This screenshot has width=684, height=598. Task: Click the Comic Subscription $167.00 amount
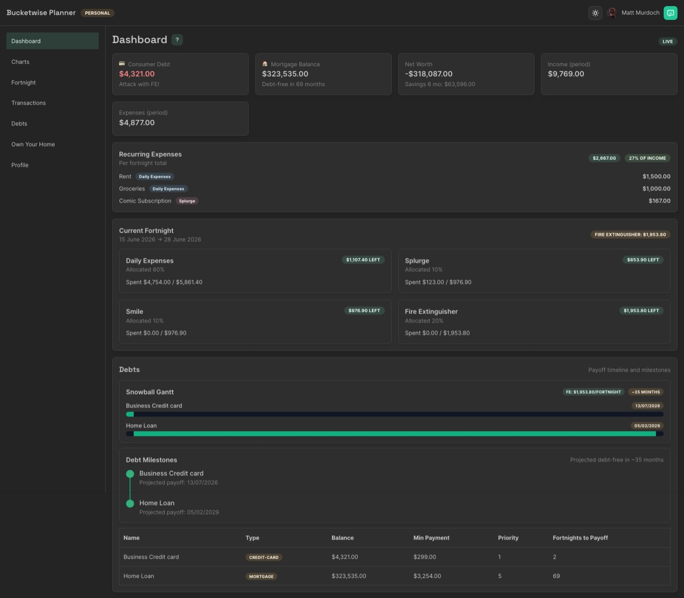[659, 201]
